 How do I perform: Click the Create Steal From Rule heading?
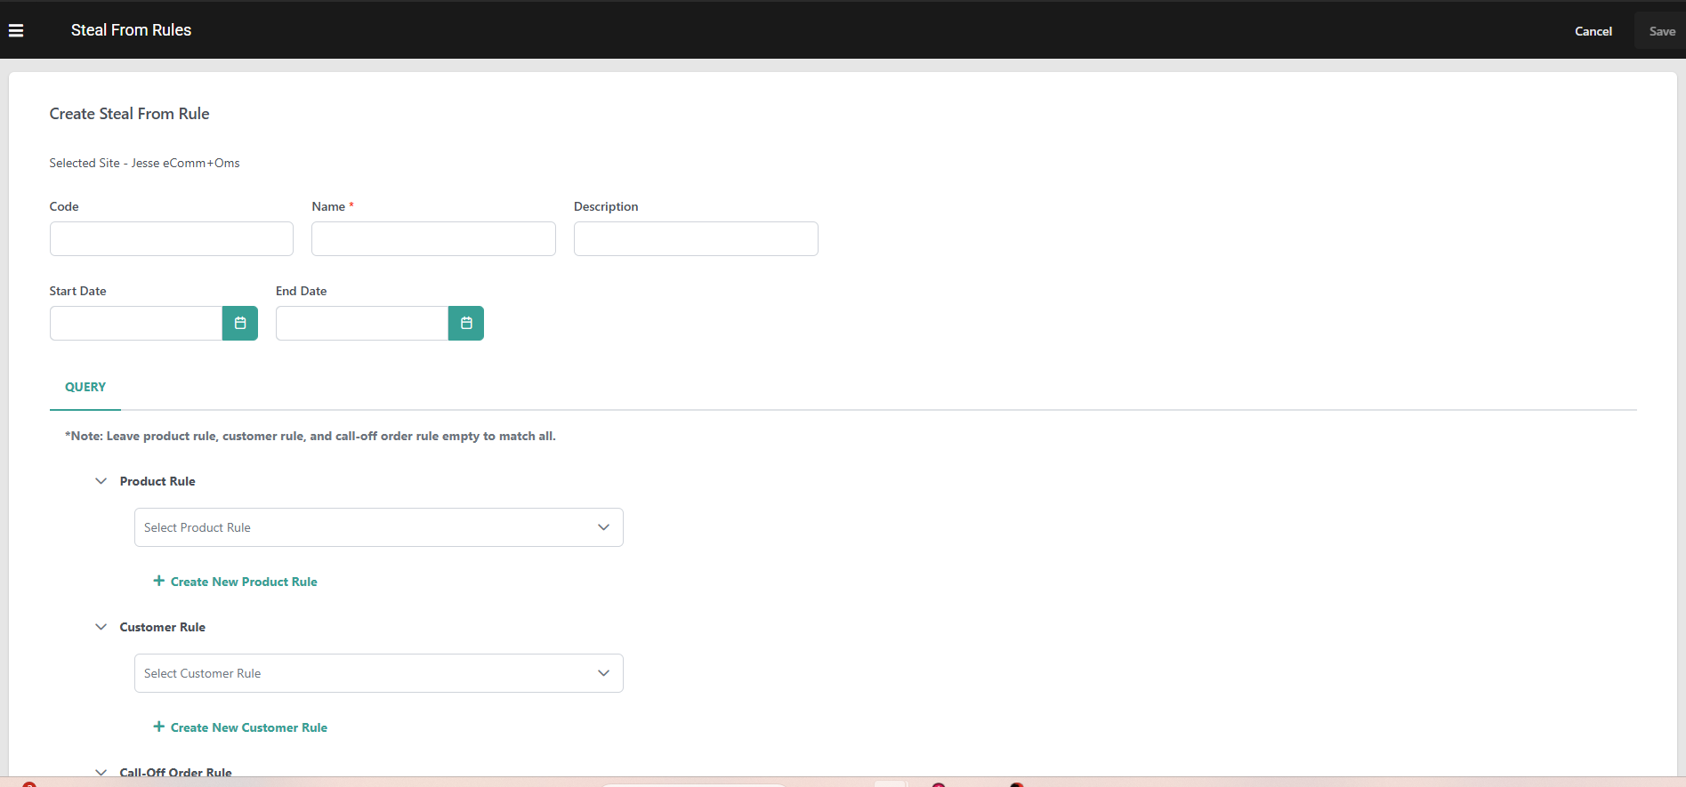(x=129, y=114)
